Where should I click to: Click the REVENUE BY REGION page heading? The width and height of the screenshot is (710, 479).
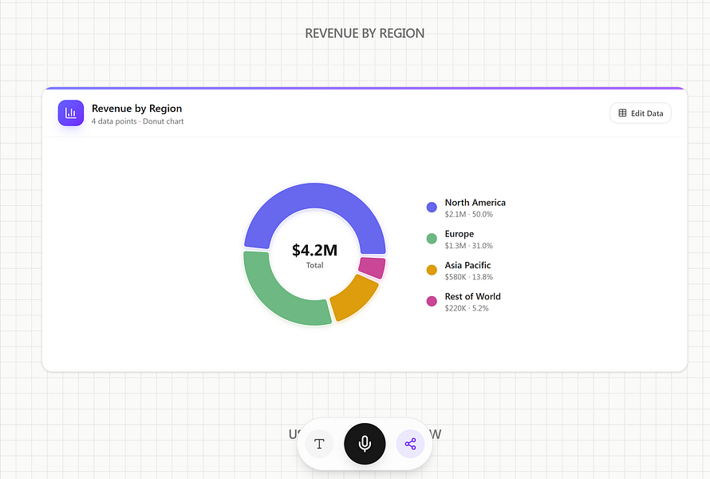[x=365, y=34]
